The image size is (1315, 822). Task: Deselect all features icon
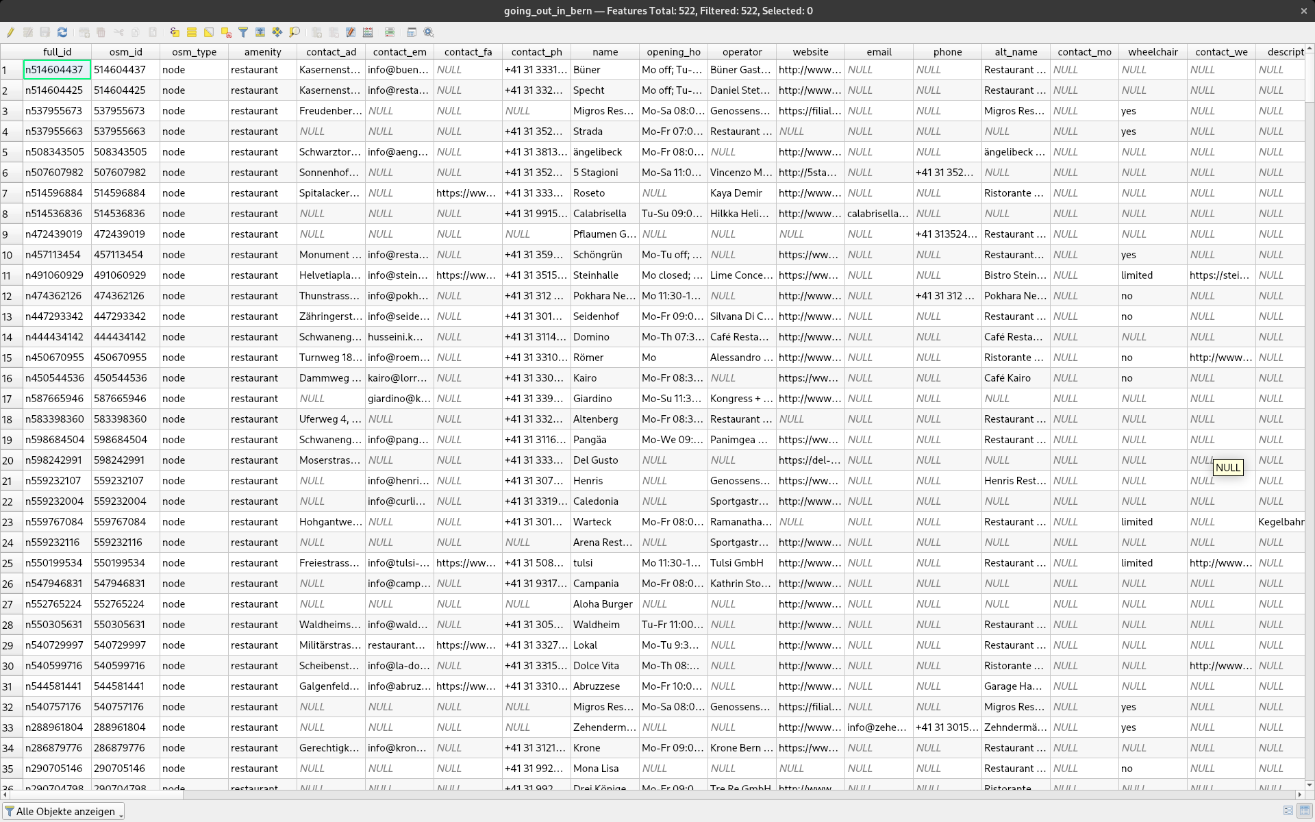(226, 32)
